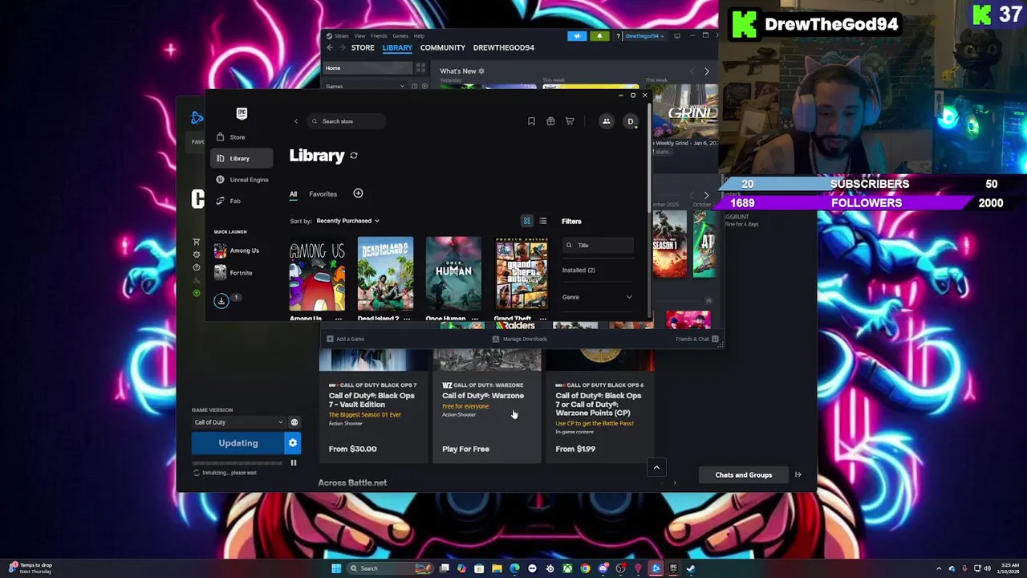The image size is (1027, 578).
Task: Switch Epic library to list view
Action: pos(543,221)
